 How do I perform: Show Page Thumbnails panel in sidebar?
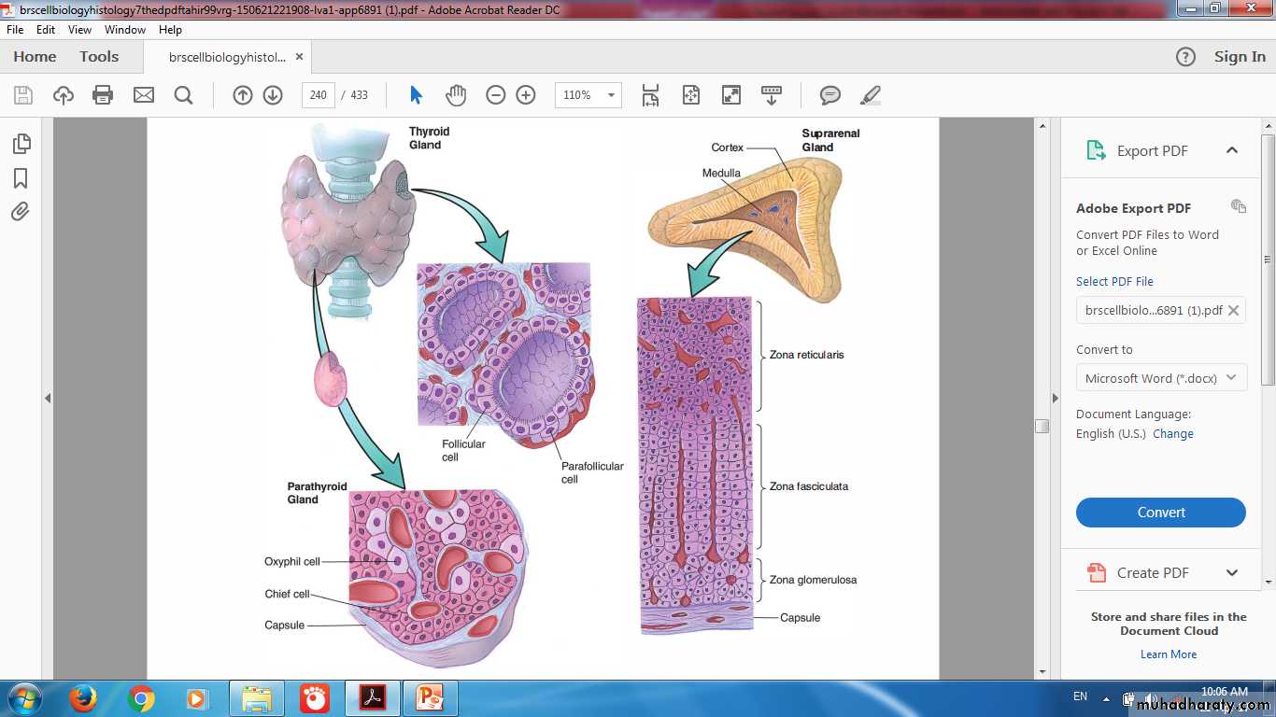click(21, 144)
